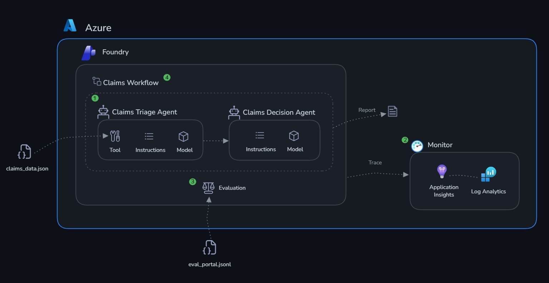
Task: Select the "claims_data.json" file name text
Action: pyautogui.click(x=27, y=169)
